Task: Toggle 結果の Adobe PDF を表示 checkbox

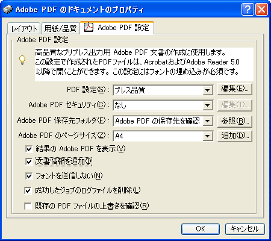Action: 29,149
